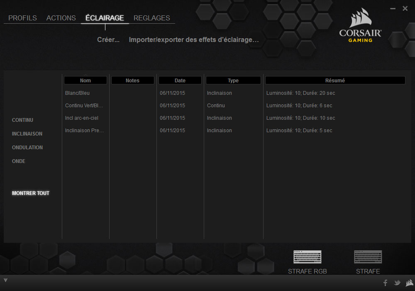Sort the list by Nom column
This screenshot has height=291, width=415.
pos(85,80)
